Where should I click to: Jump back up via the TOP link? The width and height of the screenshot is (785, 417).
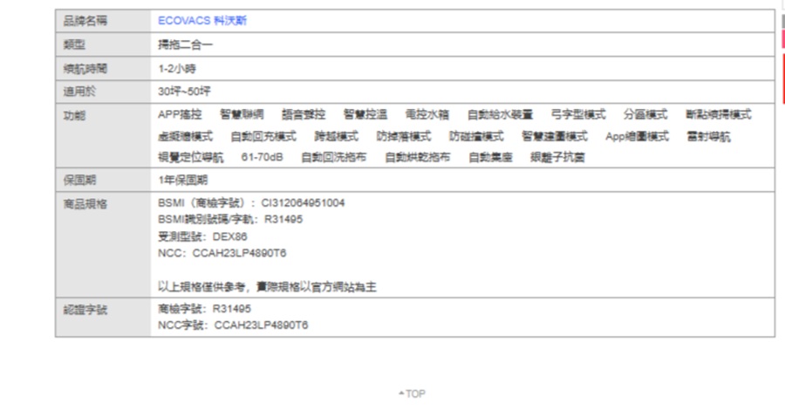pyautogui.click(x=412, y=394)
